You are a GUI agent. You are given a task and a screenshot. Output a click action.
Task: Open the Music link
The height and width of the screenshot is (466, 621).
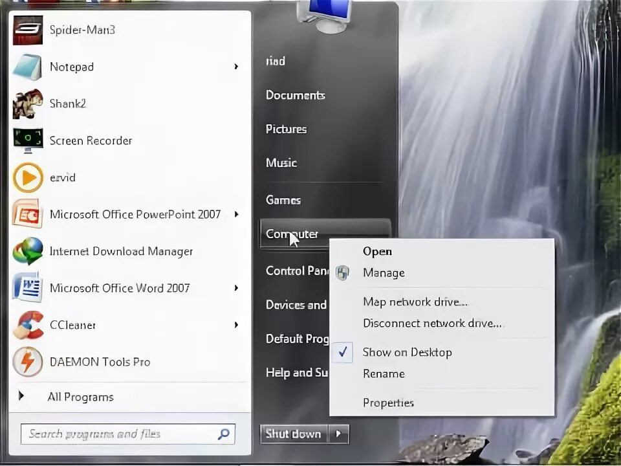point(281,163)
